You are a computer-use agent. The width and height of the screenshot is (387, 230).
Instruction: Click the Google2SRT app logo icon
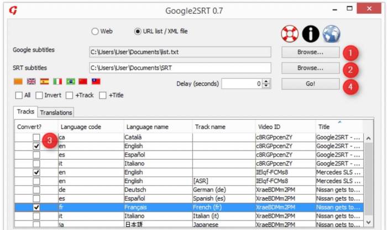click(13, 11)
